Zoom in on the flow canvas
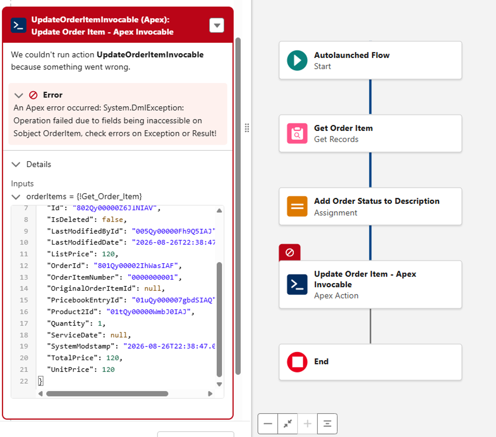The height and width of the screenshot is (437, 496). [308, 424]
